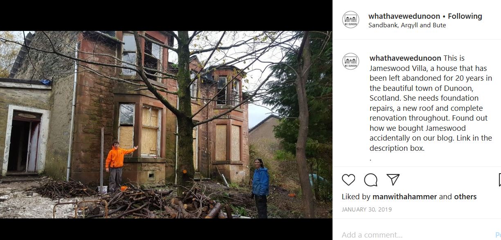The height and width of the screenshot is (240, 501).
Task: Open the Sandbank, Argyll and Bute location
Action: pos(407,25)
